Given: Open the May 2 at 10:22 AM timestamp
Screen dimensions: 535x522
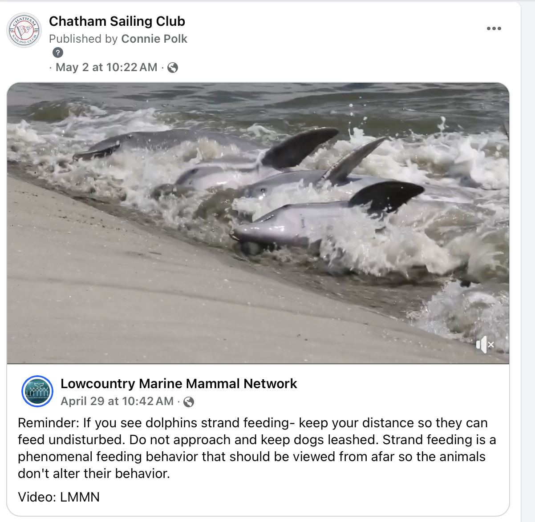Looking at the screenshot, I should [x=106, y=68].
